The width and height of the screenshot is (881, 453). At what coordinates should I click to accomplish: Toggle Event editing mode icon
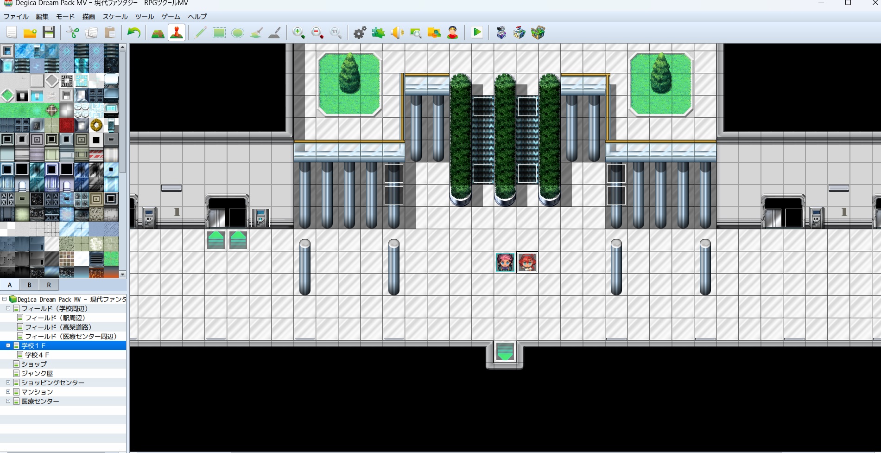coord(177,33)
